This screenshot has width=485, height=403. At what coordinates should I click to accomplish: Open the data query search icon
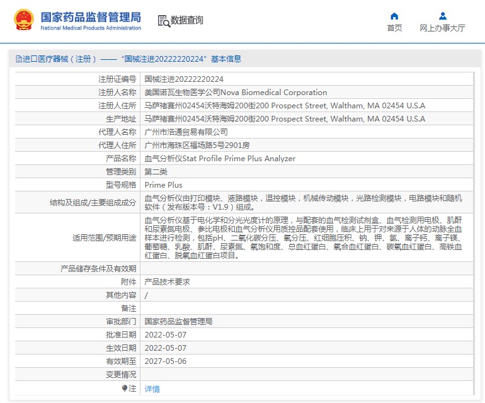tap(164, 21)
